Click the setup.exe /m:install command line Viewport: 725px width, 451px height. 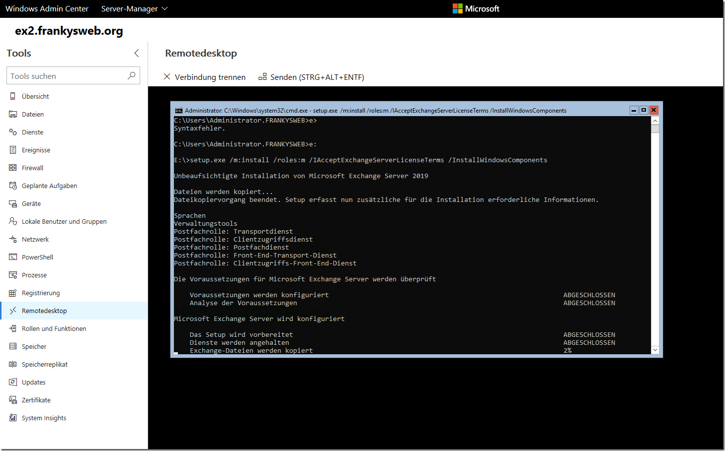pos(360,160)
